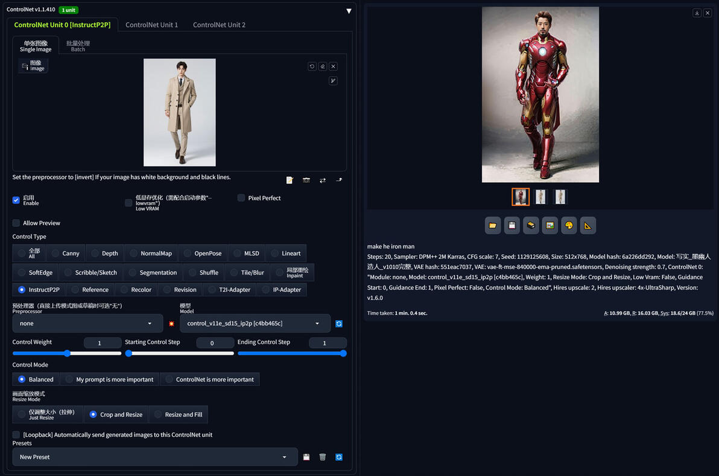Select the Segmentation control type
719x476 pixels.
point(153,273)
